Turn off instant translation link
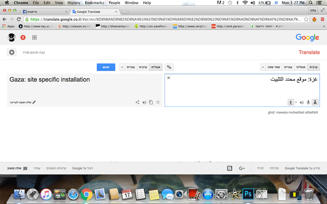Image resolution: width=327 pixels, height=204 pixels. 33,52
